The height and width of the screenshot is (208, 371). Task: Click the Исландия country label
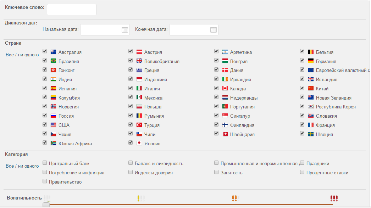(x=327, y=80)
